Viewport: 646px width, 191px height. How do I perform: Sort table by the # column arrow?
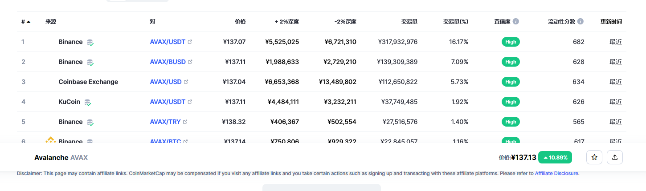[x=29, y=21]
